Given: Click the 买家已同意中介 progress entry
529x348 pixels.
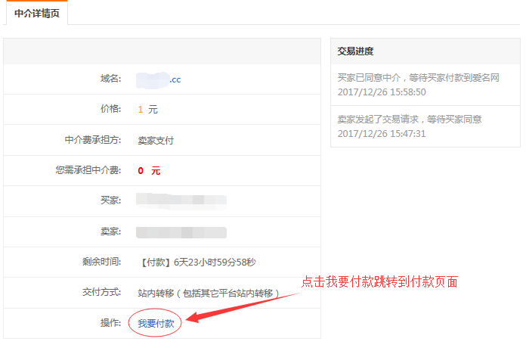Looking at the screenshot, I should coord(418,77).
